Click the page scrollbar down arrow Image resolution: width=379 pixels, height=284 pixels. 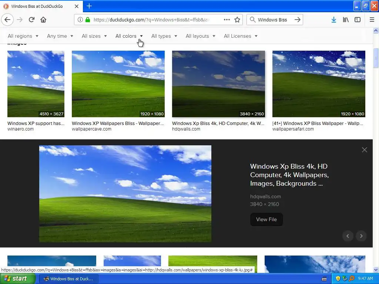click(376, 270)
